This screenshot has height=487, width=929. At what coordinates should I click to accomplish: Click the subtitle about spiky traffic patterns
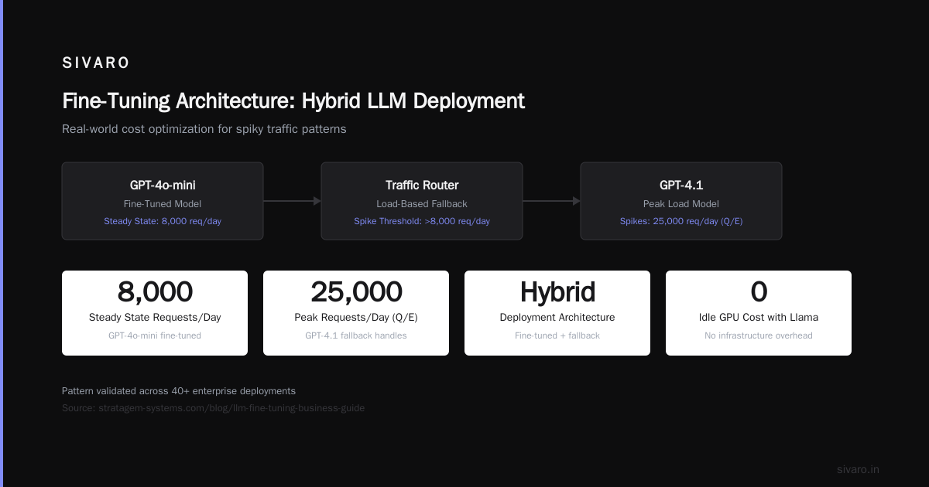204,129
